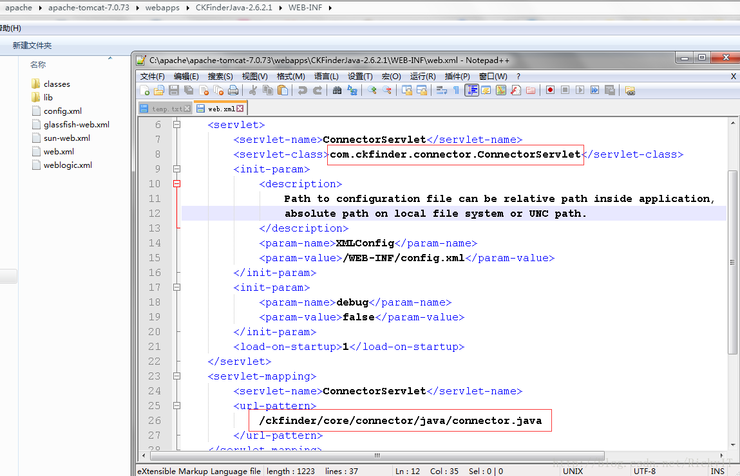Click the Copy toolbar icon
The image size is (740, 476).
268,91
